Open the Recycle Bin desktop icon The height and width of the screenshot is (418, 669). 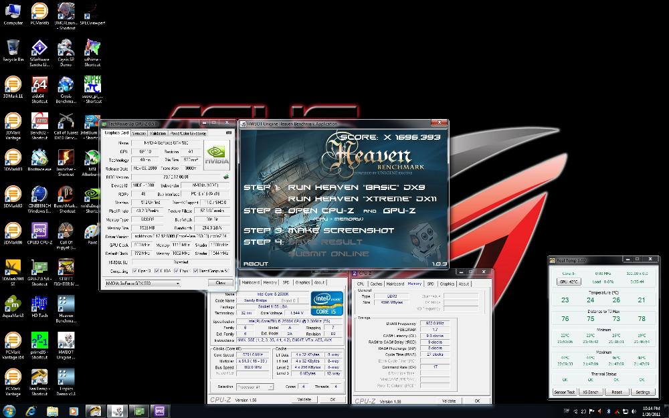(13, 50)
